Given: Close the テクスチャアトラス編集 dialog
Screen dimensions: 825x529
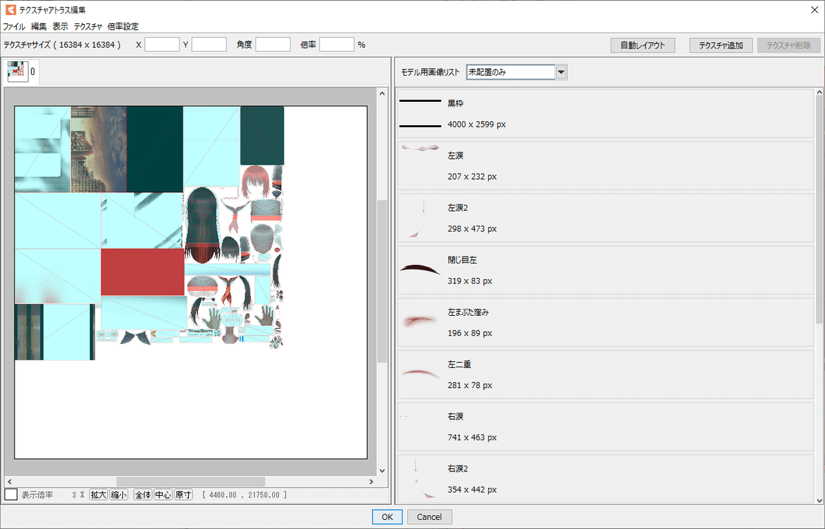Looking at the screenshot, I should point(813,9).
